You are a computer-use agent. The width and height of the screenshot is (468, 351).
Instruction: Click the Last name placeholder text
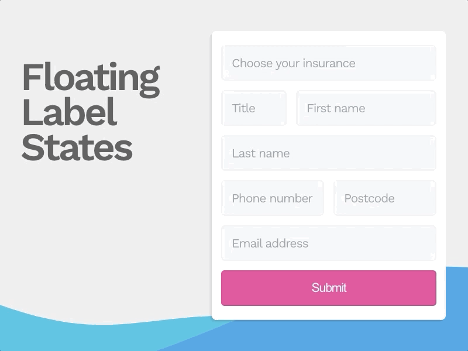[260, 153]
